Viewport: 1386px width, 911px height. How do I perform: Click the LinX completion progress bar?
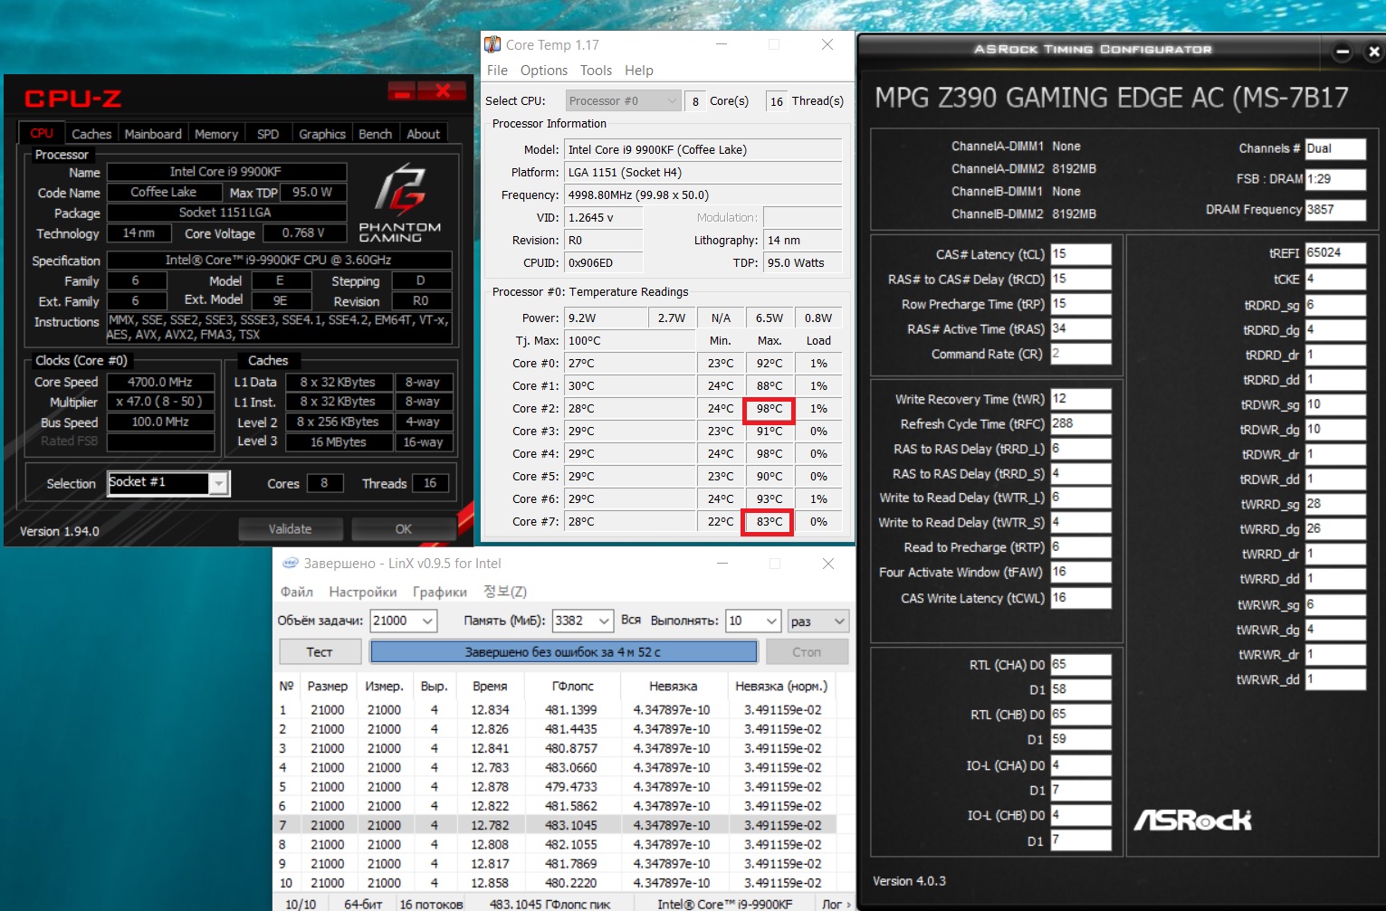pos(563,651)
